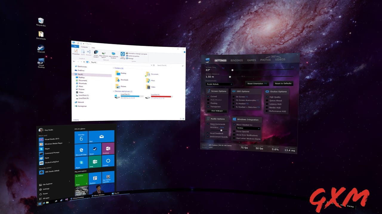Launch Visual Studio 2015 from Most used

coord(50,139)
